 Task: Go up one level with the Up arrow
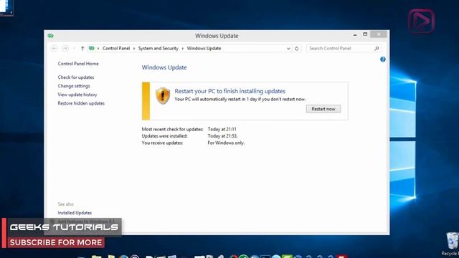point(82,48)
